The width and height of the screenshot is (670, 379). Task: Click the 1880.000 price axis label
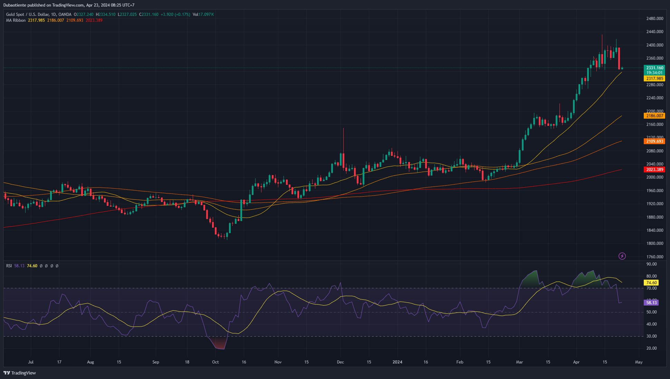(655, 217)
